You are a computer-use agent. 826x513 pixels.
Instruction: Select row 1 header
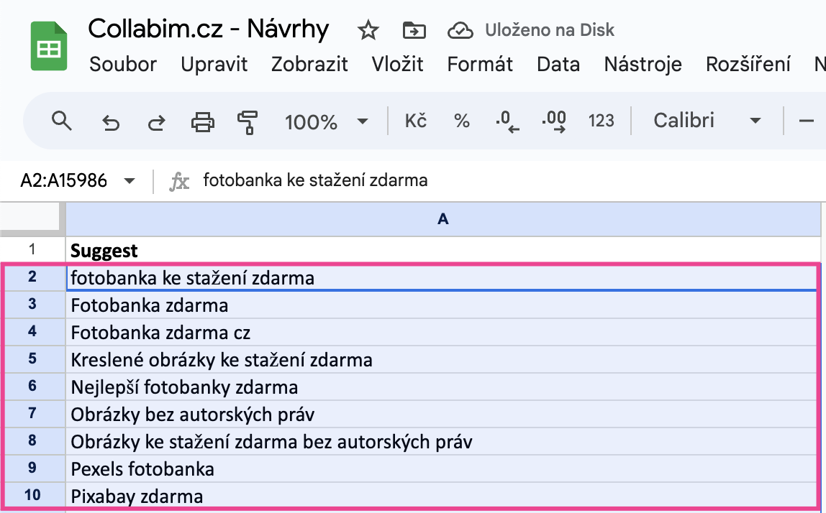tap(32, 249)
